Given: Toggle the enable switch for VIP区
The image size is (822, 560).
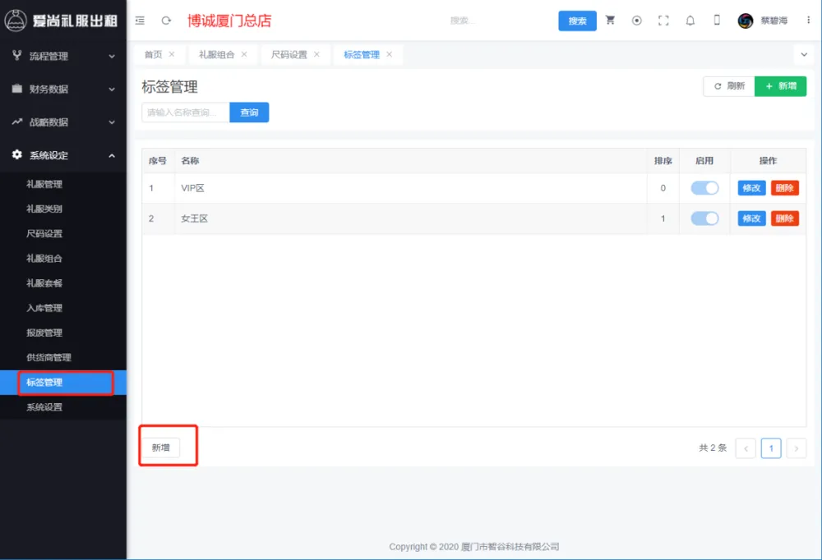Looking at the screenshot, I should pyautogui.click(x=704, y=188).
